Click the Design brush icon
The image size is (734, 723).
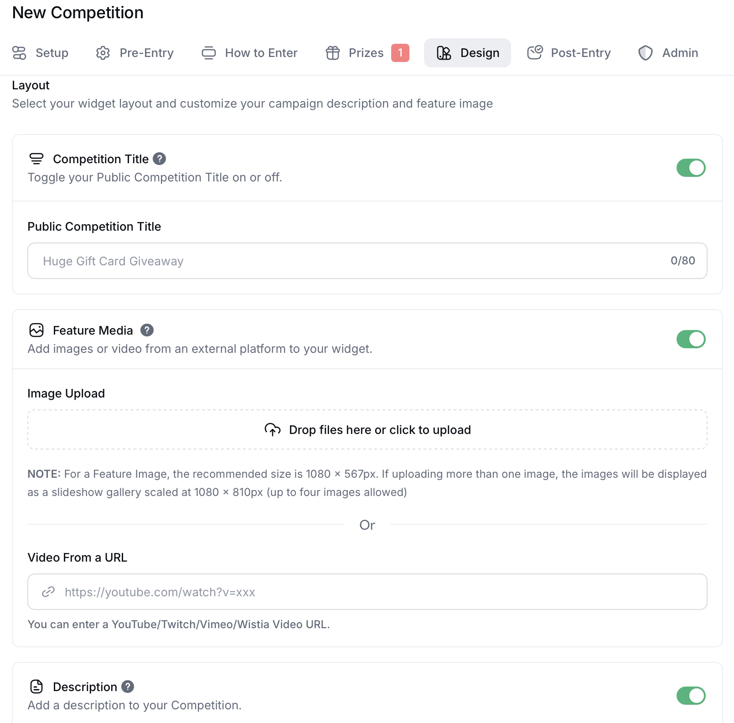pos(444,53)
